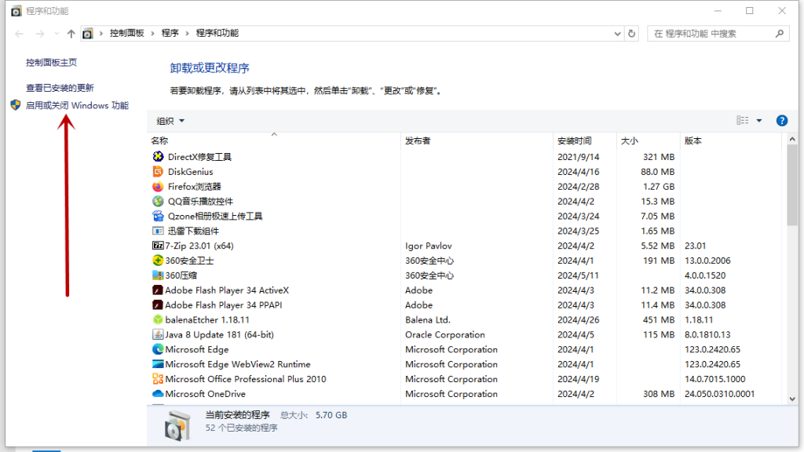Click the refresh button beside address bar
The width and height of the screenshot is (804, 452).
(x=632, y=34)
